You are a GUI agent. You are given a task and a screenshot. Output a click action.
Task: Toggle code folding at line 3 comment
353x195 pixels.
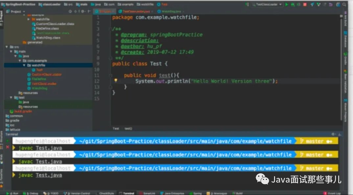[x=110, y=29]
